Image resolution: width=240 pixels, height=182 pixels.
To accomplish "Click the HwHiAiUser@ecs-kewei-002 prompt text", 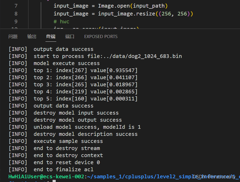I will tap(46, 176).
